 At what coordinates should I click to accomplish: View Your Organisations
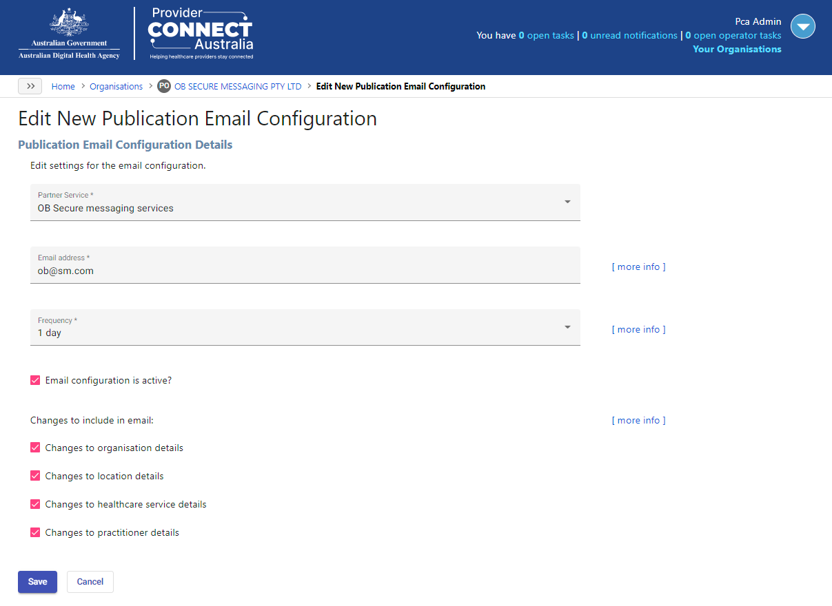(737, 49)
